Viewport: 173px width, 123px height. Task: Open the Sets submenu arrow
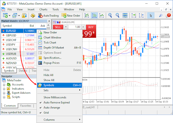coord(80,90)
